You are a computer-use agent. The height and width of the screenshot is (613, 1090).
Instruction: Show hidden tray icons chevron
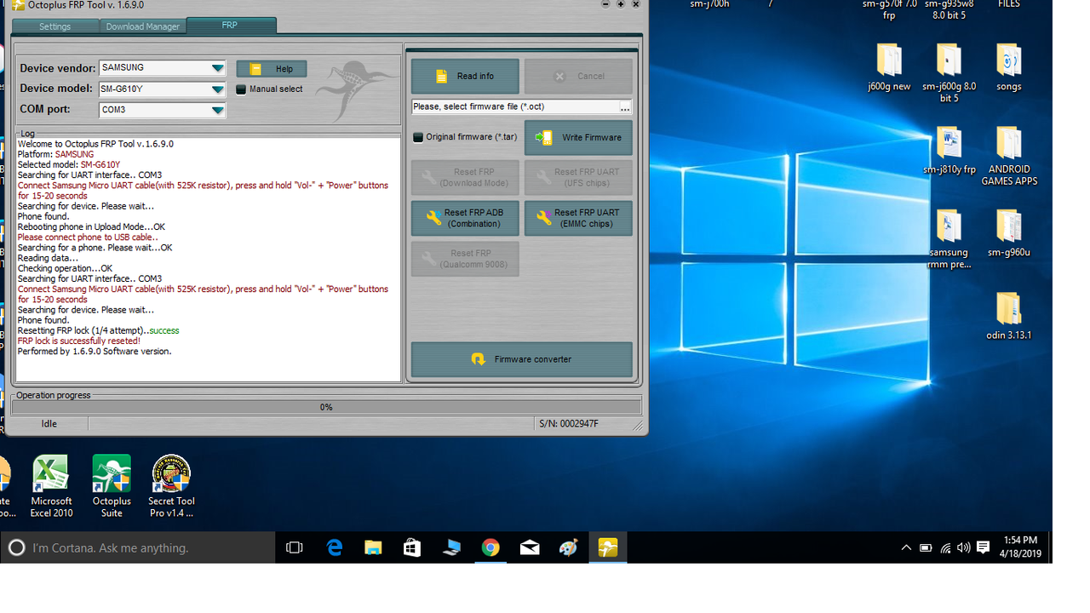pyautogui.click(x=906, y=547)
